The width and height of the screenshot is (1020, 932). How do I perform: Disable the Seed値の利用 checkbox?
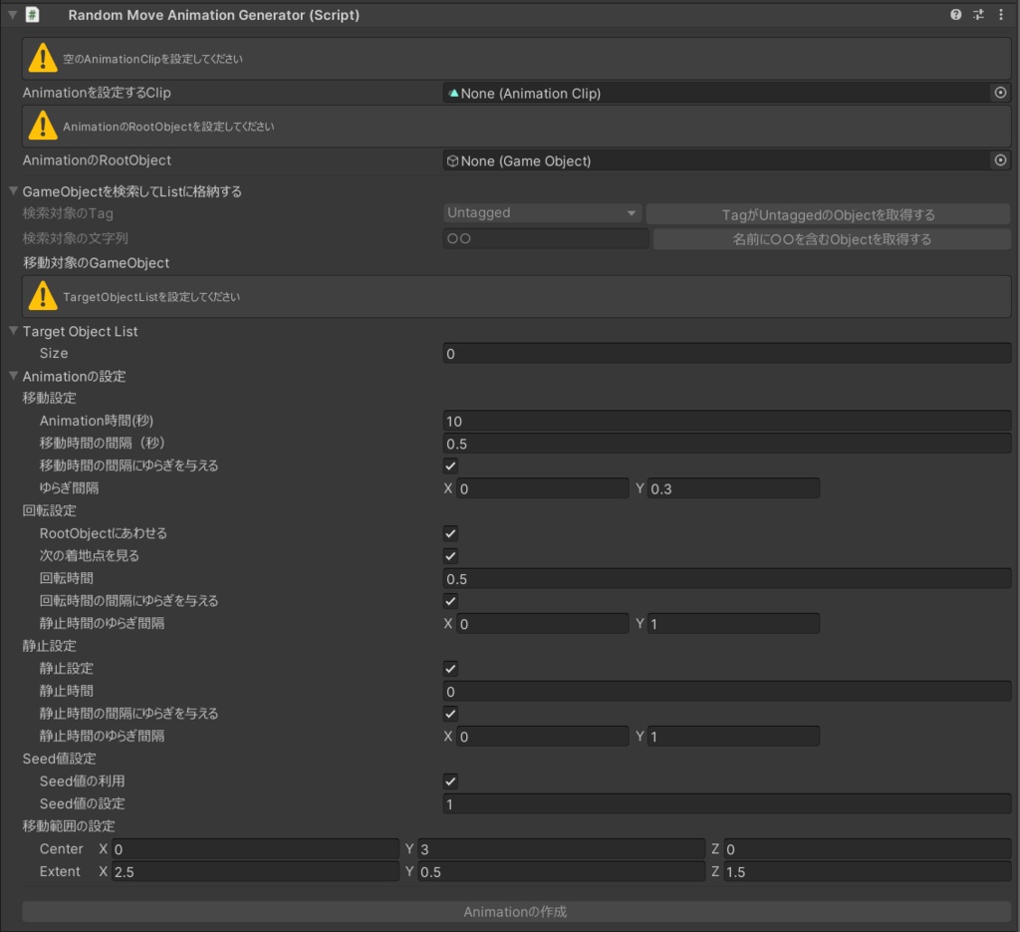(x=449, y=780)
